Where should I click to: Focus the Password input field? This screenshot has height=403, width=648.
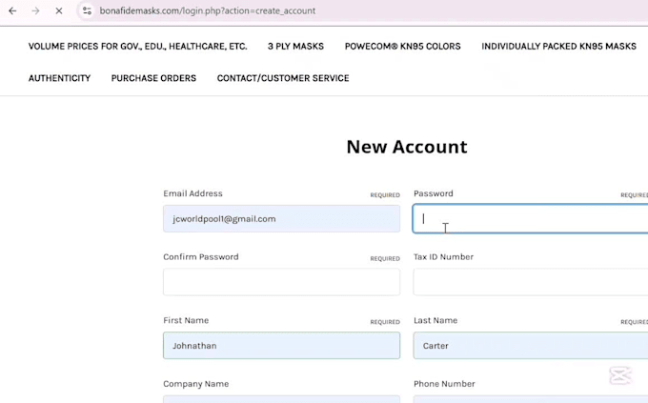pyautogui.click(x=531, y=219)
